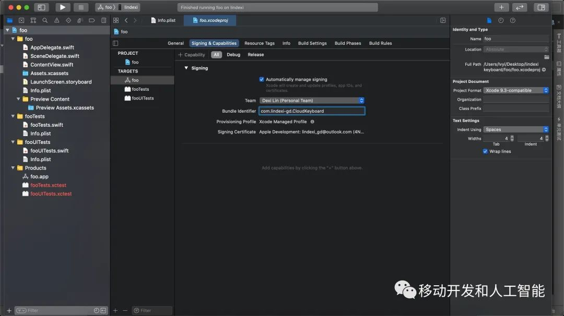Viewport: 564px width, 316px height.
Task: Open the Build Phases tab
Action: click(348, 43)
